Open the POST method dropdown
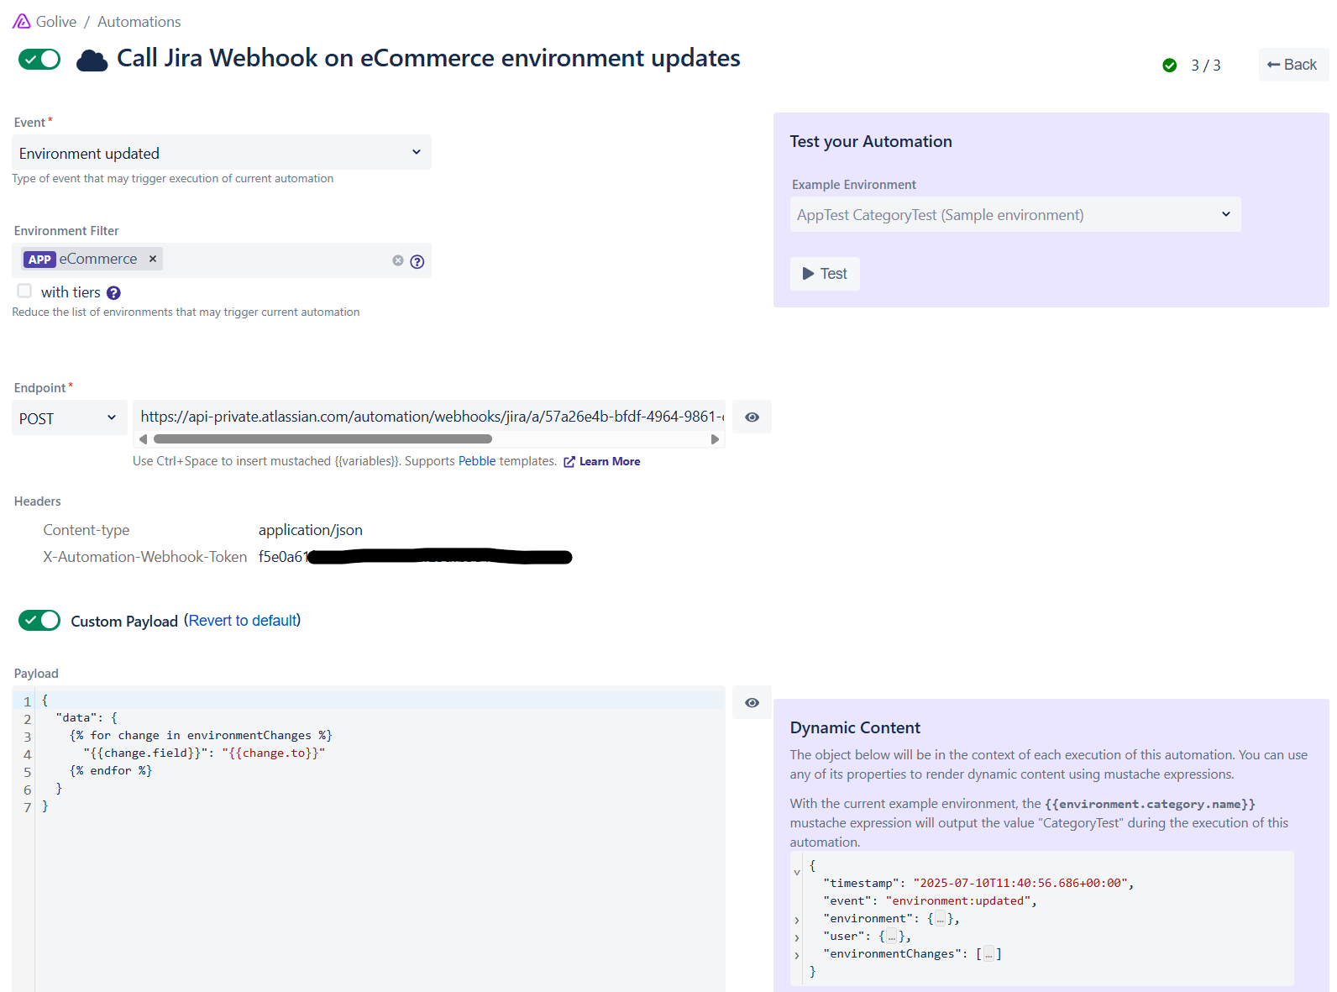 pyautogui.click(x=69, y=418)
